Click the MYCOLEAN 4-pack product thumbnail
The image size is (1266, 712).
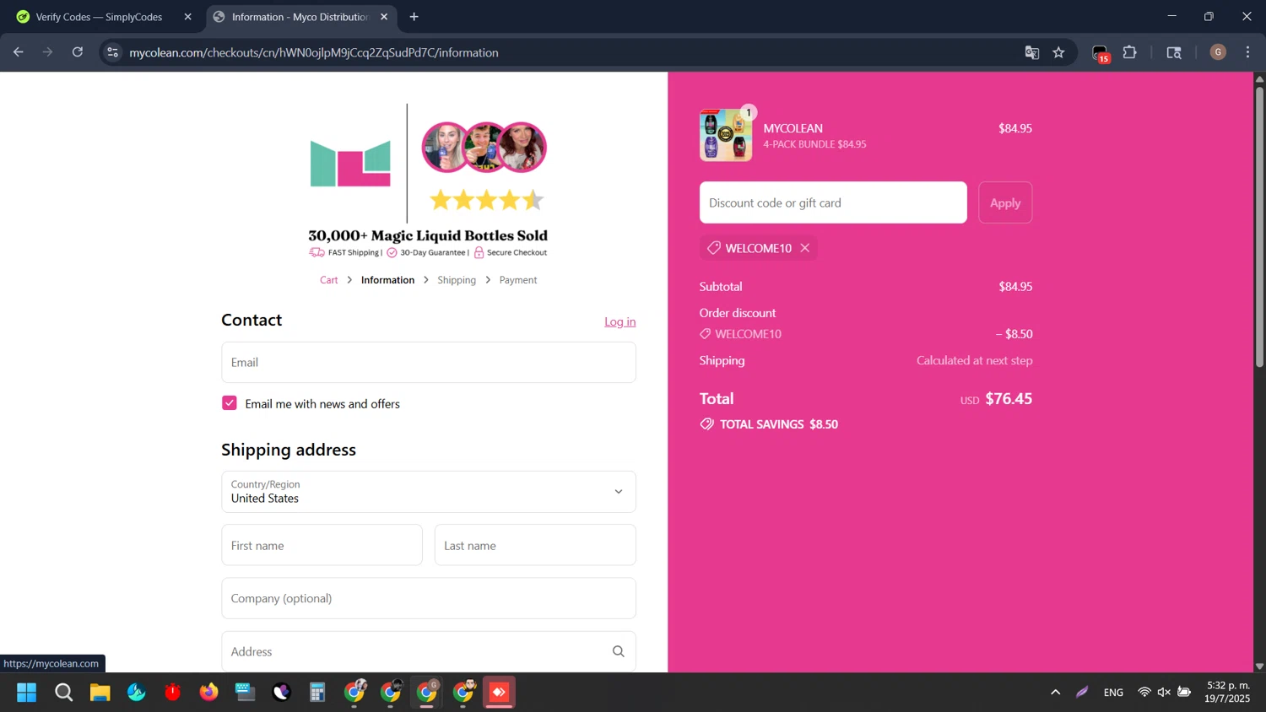[726, 135]
